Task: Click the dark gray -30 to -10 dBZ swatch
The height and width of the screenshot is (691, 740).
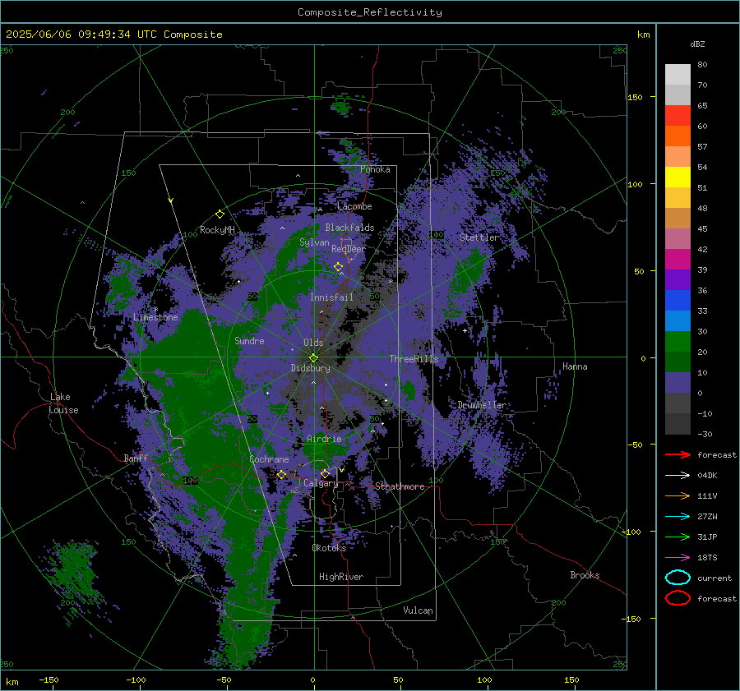Action: [678, 423]
